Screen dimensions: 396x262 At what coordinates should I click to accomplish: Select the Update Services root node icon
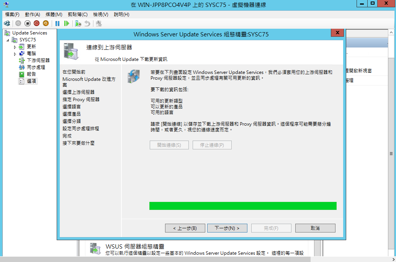tap(7, 33)
